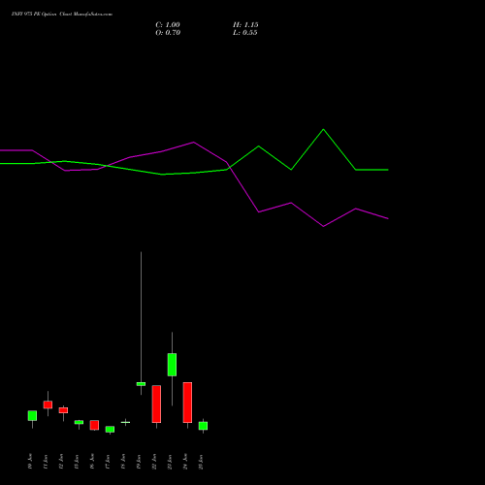485x485 pixels.
Task: Click the tallest green candle body
Action: pyautogui.click(x=172, y=365)
